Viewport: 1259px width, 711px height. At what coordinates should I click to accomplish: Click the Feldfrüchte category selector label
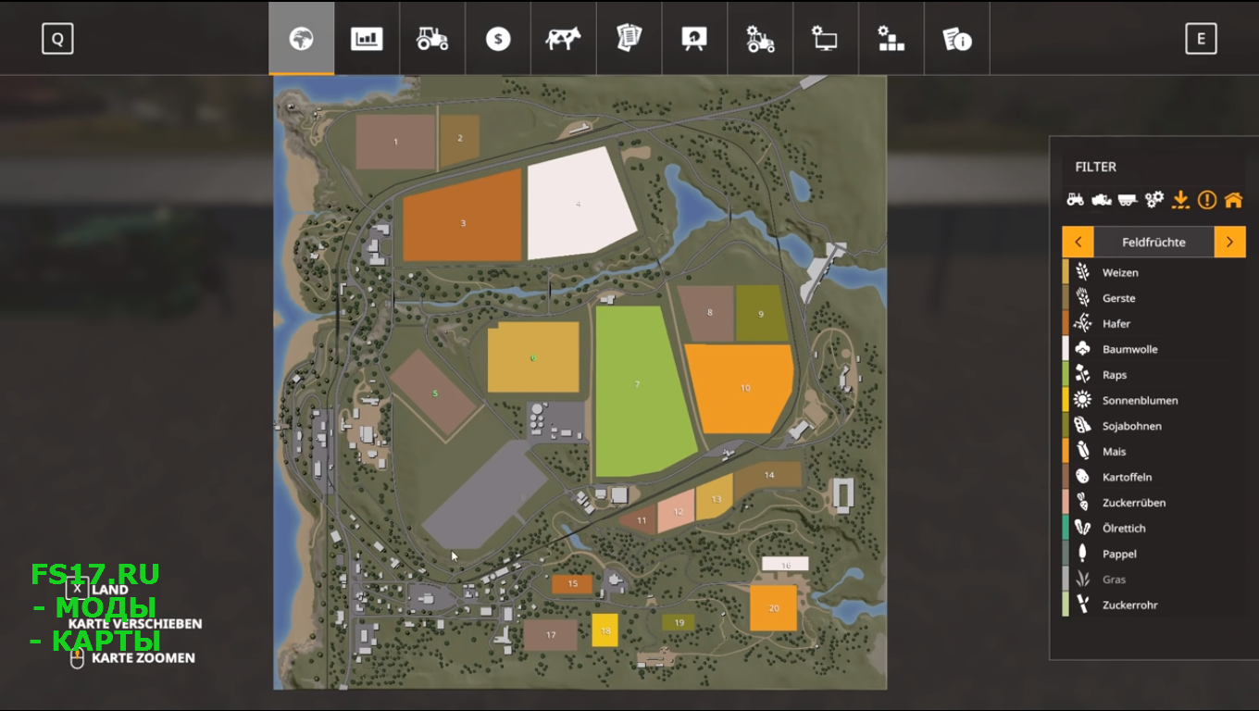click(x=1153, y=242)
